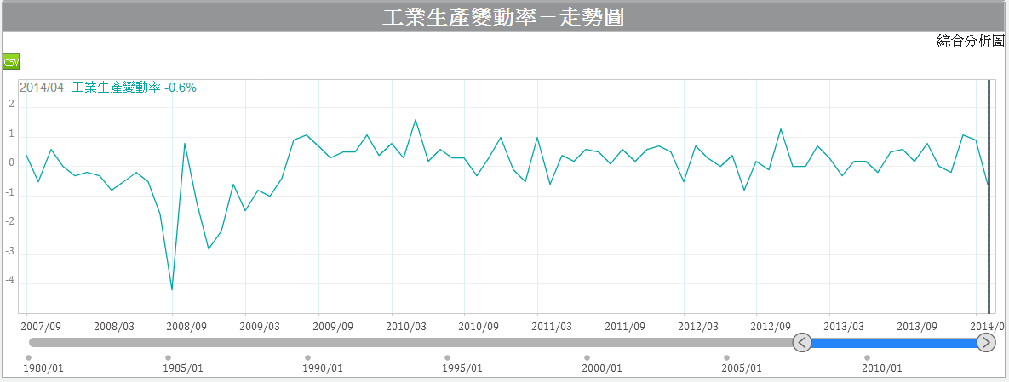Click the 2011/03 x-axis label
The height and width of the screenshot is (382, 1009).
tap(552, 325)
